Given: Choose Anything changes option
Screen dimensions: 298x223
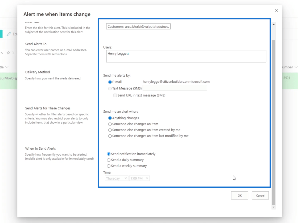Looking at the screenshot, I should [x=110, y=118].
